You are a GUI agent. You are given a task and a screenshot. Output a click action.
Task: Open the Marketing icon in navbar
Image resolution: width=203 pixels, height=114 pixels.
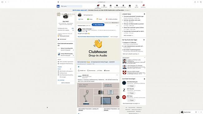click(143, 6)
